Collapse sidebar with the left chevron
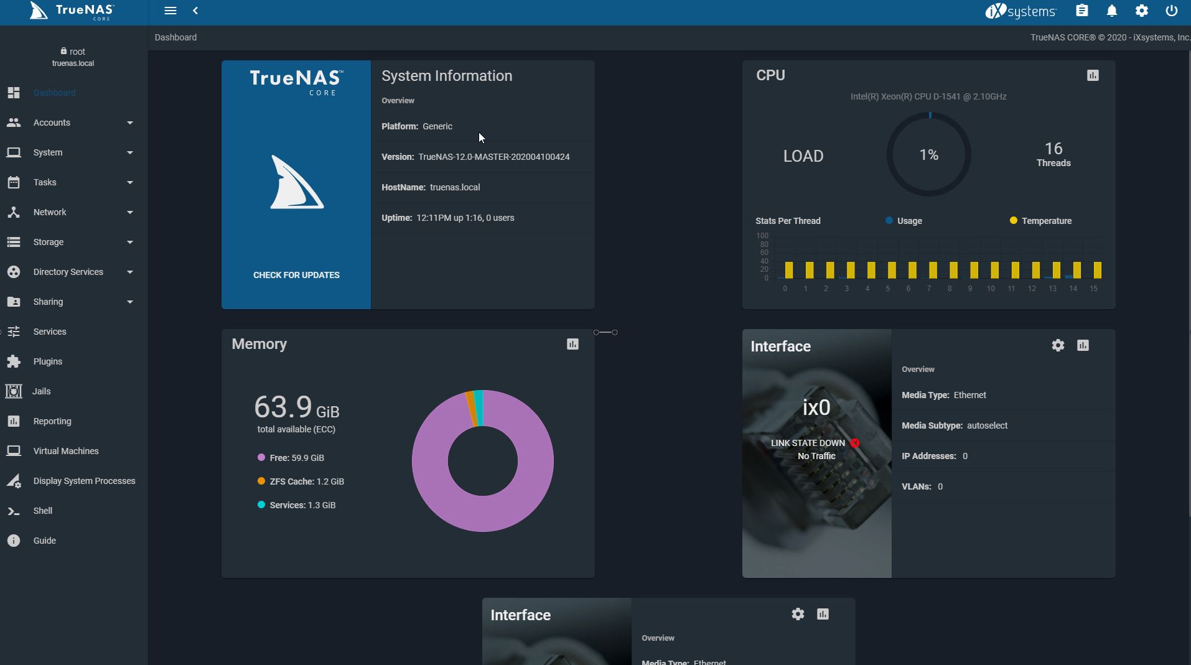This screenshot has height=665, width=1191. pyautogui.click(x=195, y=11)
